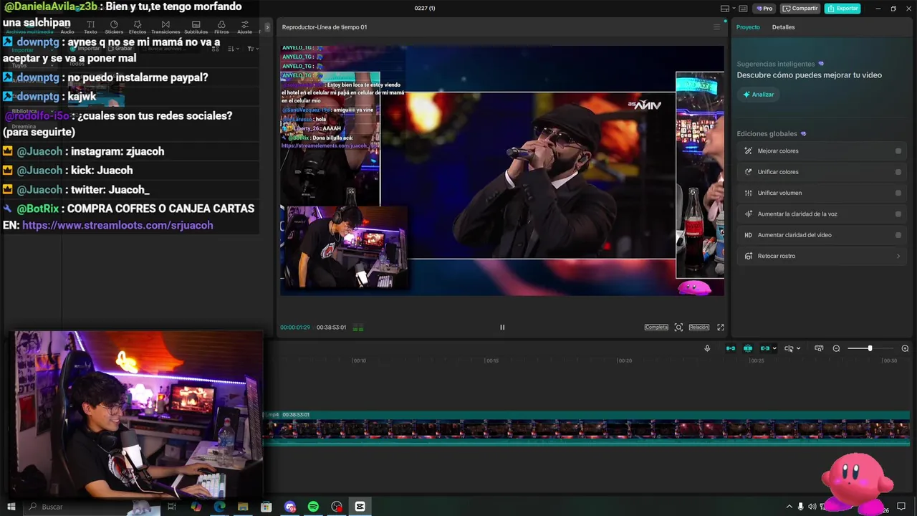The width and height of the screenshot is (917, 516).
Task: Expand the preview axis dropdown arrow
Action: coord(798,348)
